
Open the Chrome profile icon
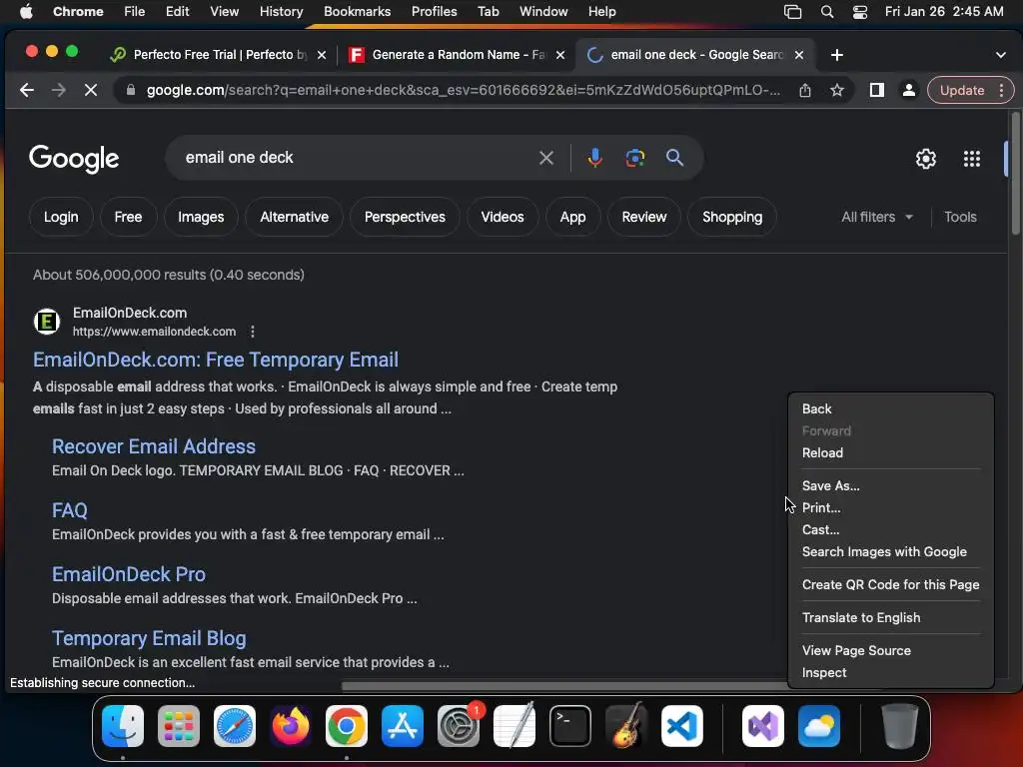click(908, 90)
